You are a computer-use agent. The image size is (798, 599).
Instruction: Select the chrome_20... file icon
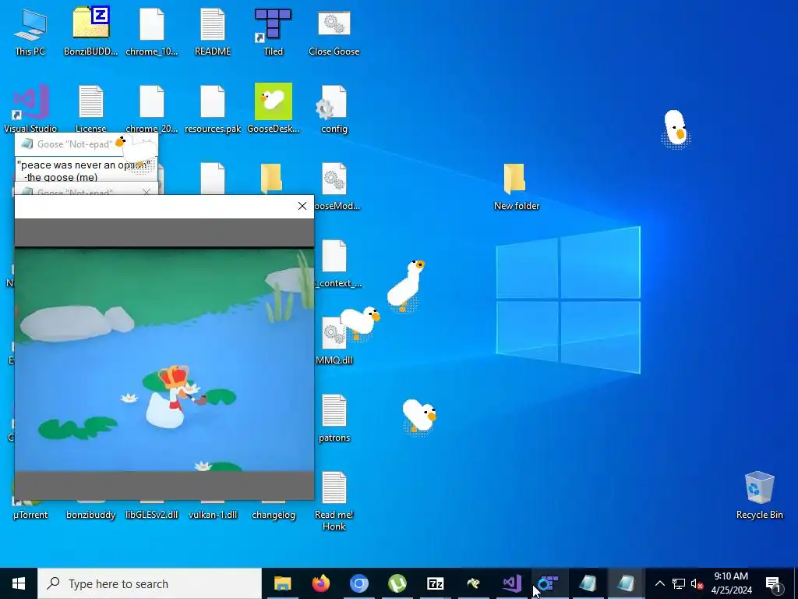tap(152, 108)
